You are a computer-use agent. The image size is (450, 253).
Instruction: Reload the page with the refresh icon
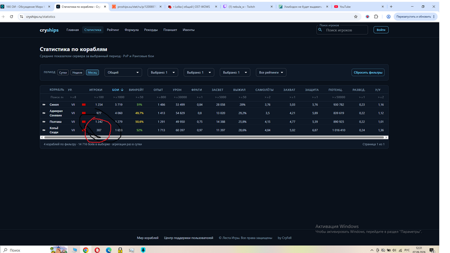(11, 17)
